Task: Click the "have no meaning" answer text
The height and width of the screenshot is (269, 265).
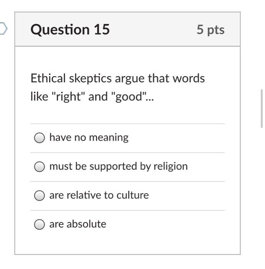Action: 89,138
